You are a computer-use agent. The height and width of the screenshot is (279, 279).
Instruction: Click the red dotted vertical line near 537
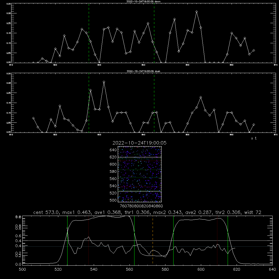click(x=89, y=240)
